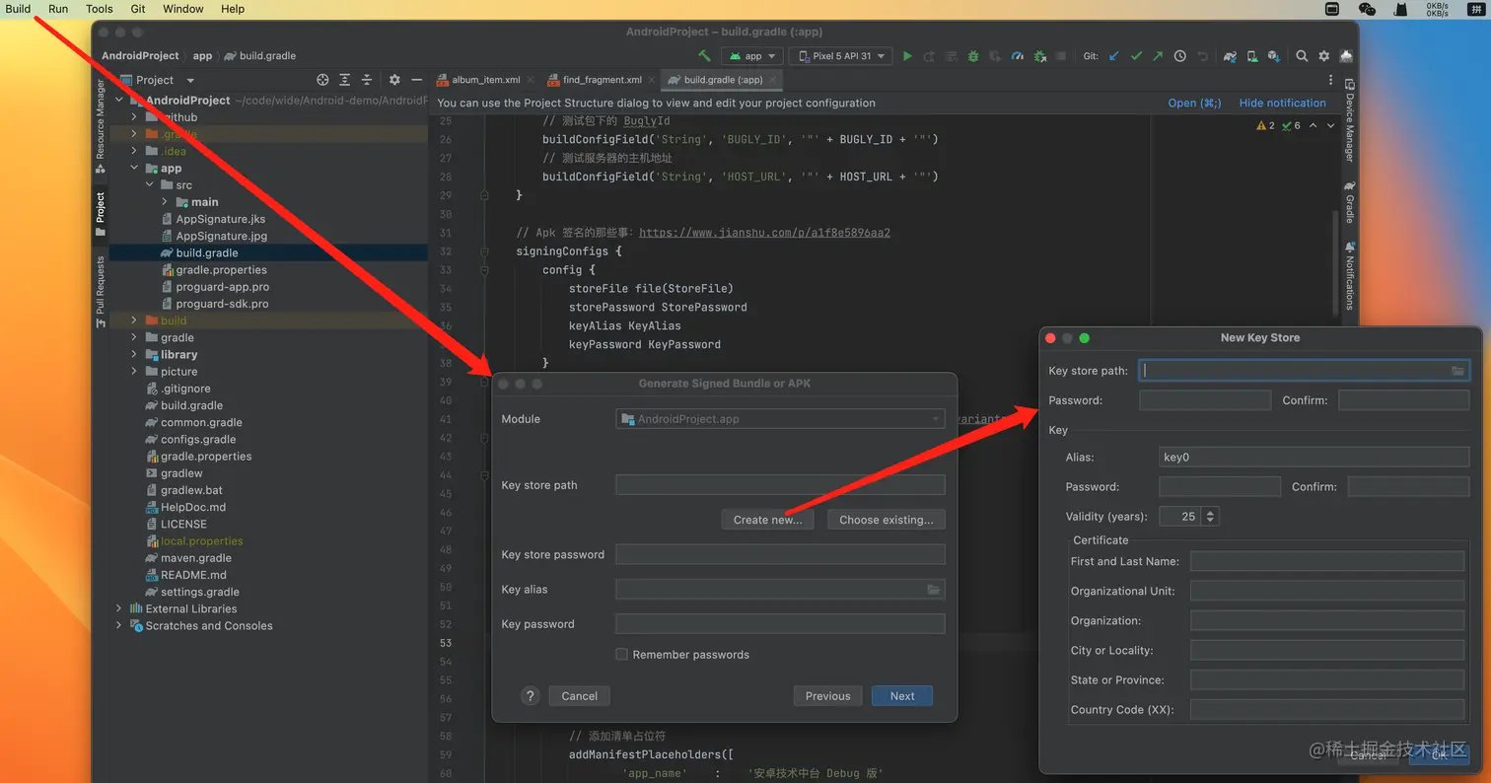
Task: Select AppSignature.jks file
Action: [x=220, y=219]
